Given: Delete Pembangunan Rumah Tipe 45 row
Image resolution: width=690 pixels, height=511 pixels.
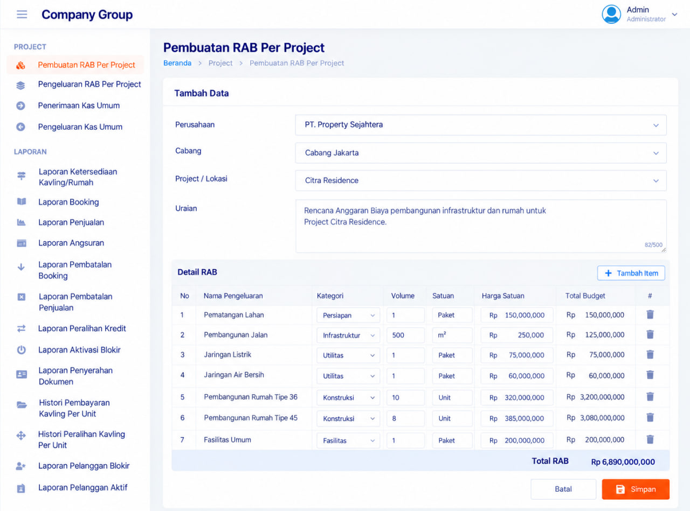Looking at the screenshot, I should (650, 417).
